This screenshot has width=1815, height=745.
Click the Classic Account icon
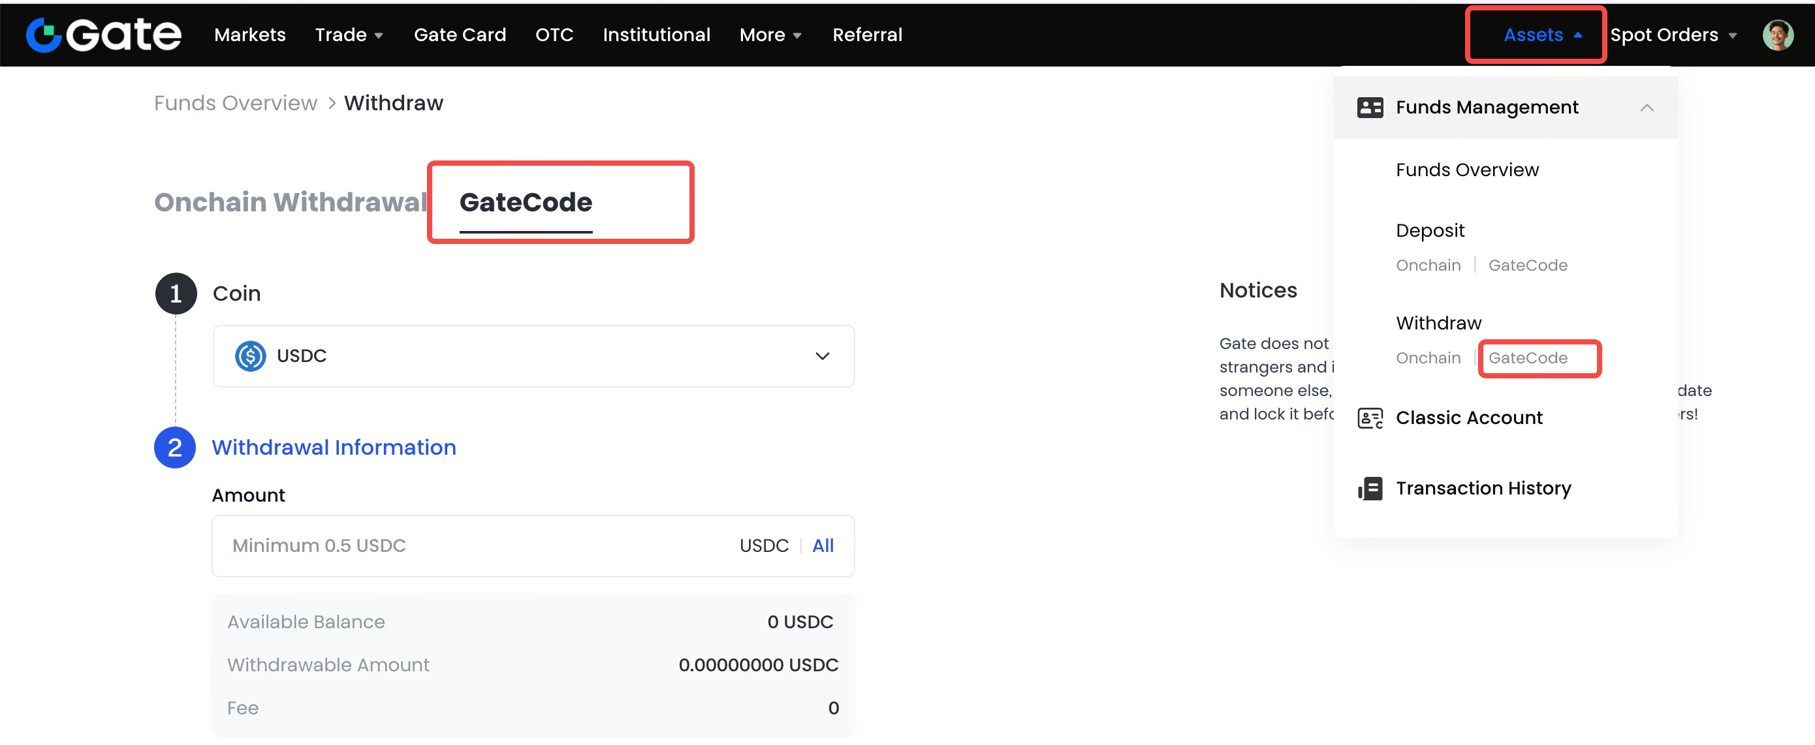1370,418
